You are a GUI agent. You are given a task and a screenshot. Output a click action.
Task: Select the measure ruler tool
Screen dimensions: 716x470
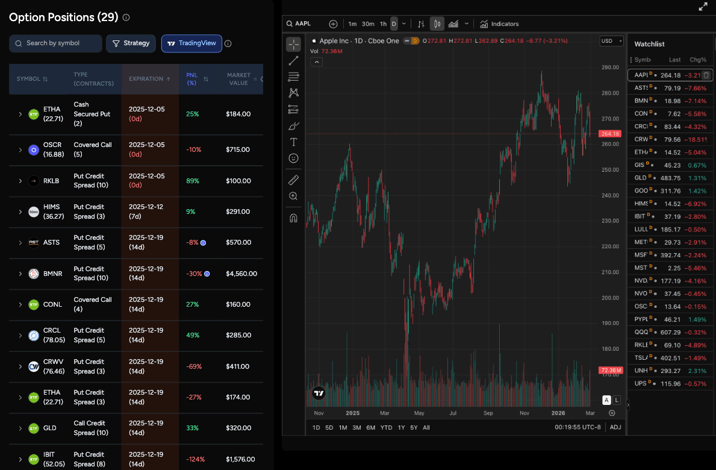tap(293, 179)
